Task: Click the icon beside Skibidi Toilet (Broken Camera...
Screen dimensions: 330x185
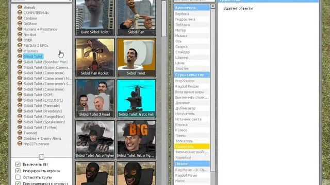Action: (20, 67)
